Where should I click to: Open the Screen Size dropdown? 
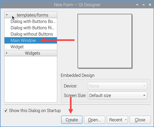point(118,95)
